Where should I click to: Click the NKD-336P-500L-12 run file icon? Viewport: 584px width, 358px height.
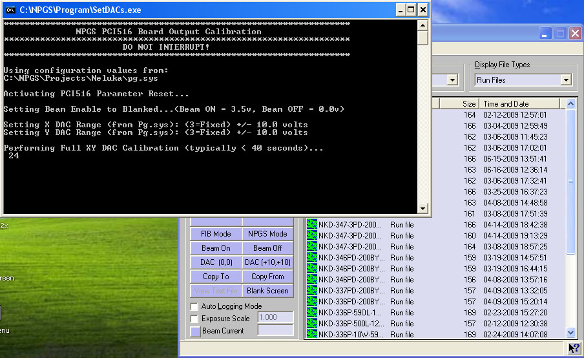pyautogui.click(x=311, y=324)
